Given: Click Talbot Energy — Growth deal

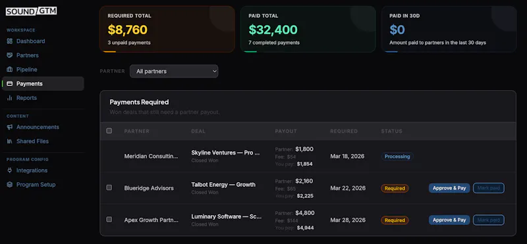Looking at the screenshot, I should (223, 185).
